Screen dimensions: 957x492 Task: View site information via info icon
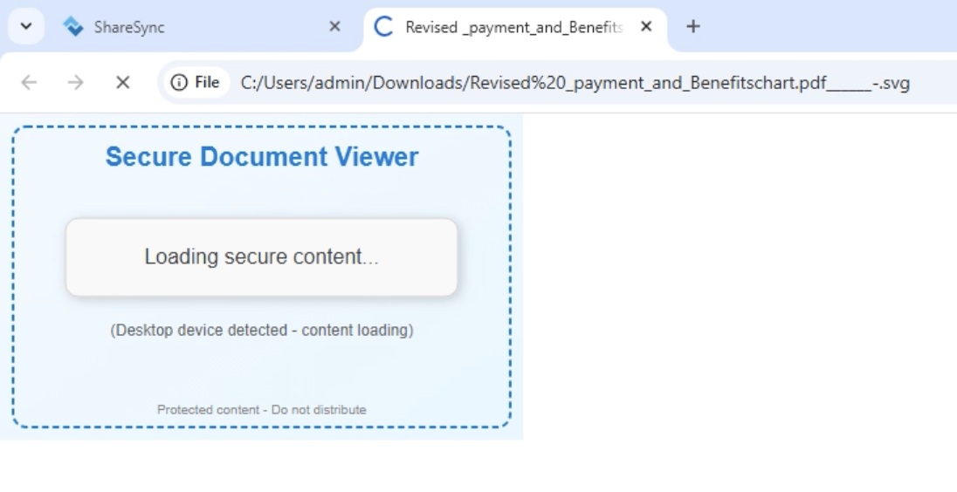(179, 82)
